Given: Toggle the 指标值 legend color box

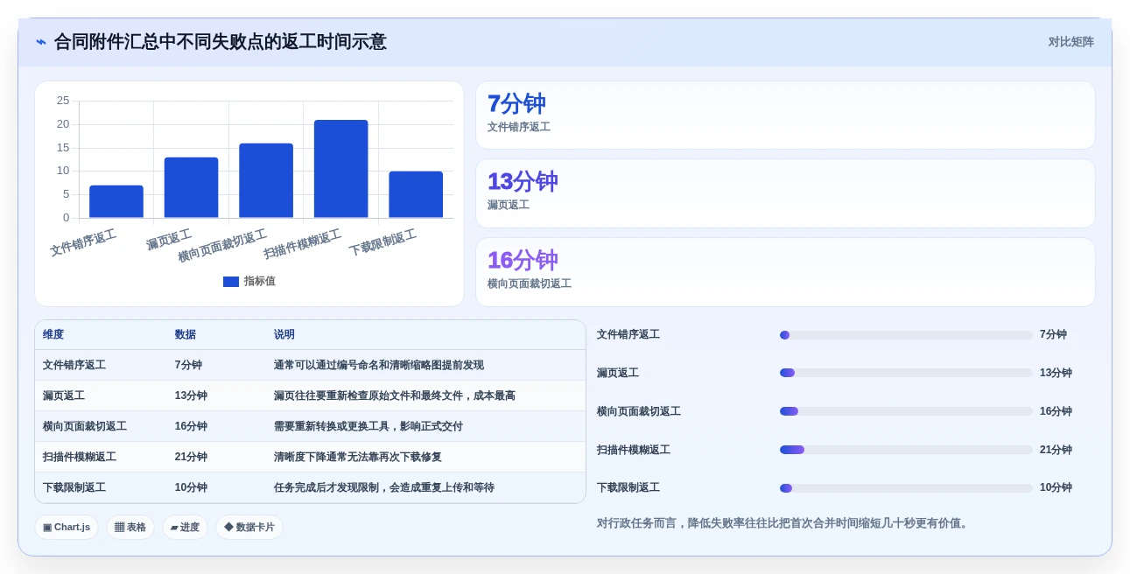Looking at the screenshot, I should 231,282.
